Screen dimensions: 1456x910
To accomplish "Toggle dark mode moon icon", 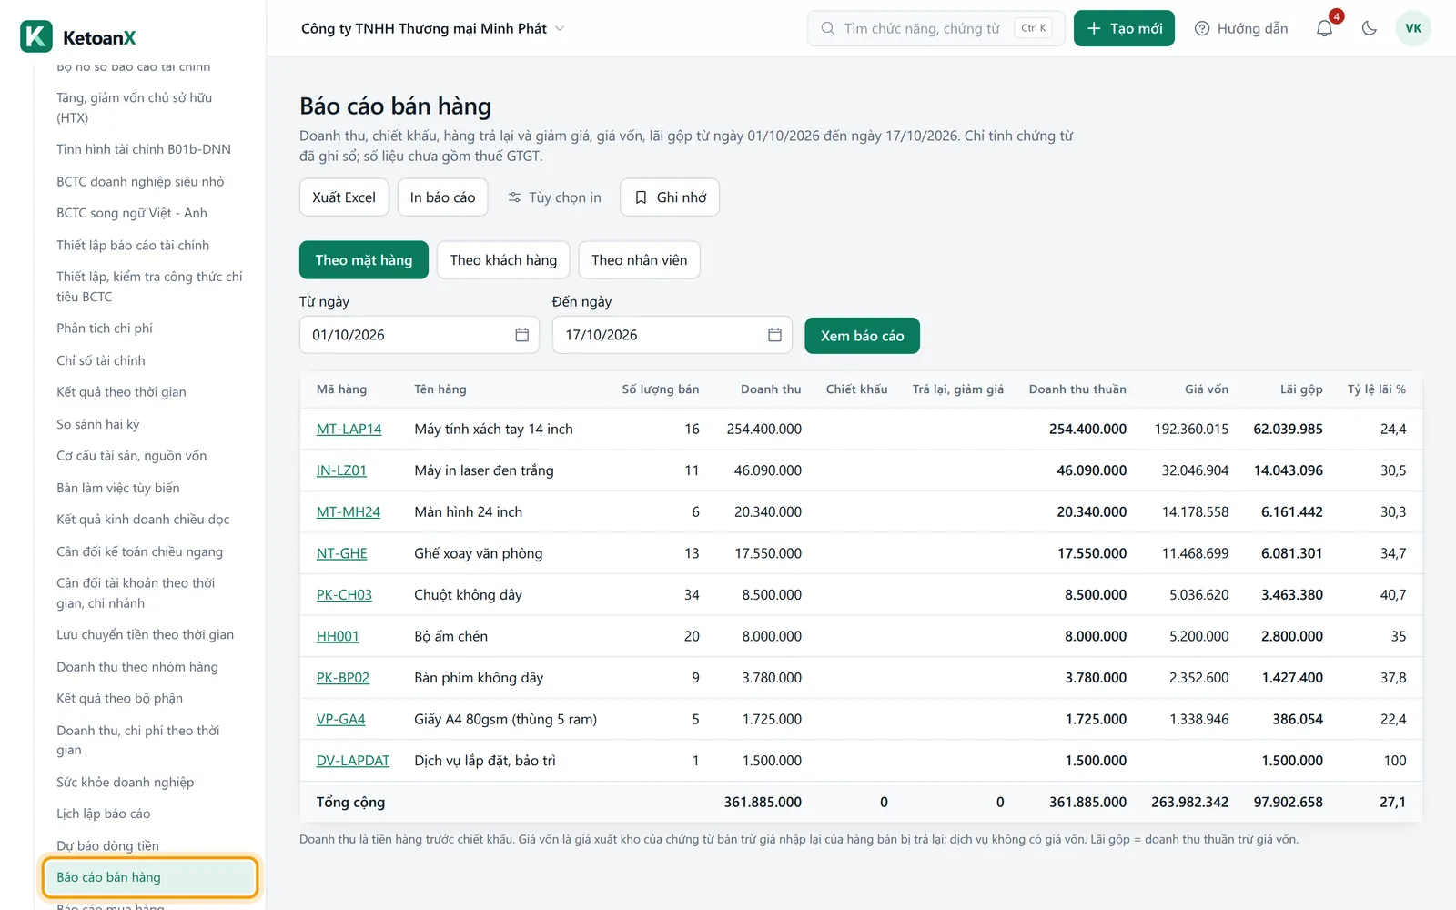I will [1369, 28].
